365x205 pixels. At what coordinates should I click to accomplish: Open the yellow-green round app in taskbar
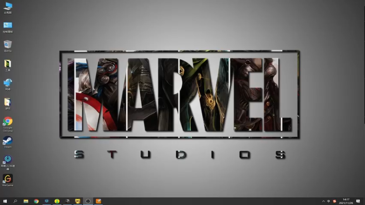pos(57,201)
